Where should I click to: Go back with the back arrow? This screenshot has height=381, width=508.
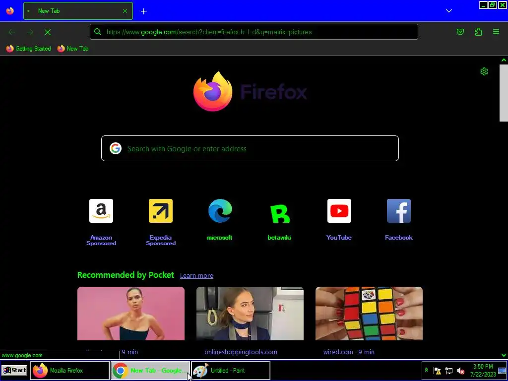pyautogui.click(x=12, y=32)
